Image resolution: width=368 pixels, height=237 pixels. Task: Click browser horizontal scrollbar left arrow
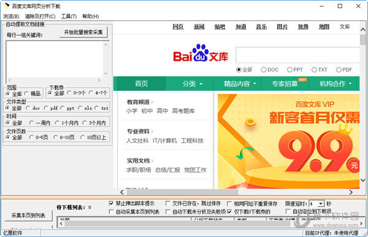coord(122,192)
